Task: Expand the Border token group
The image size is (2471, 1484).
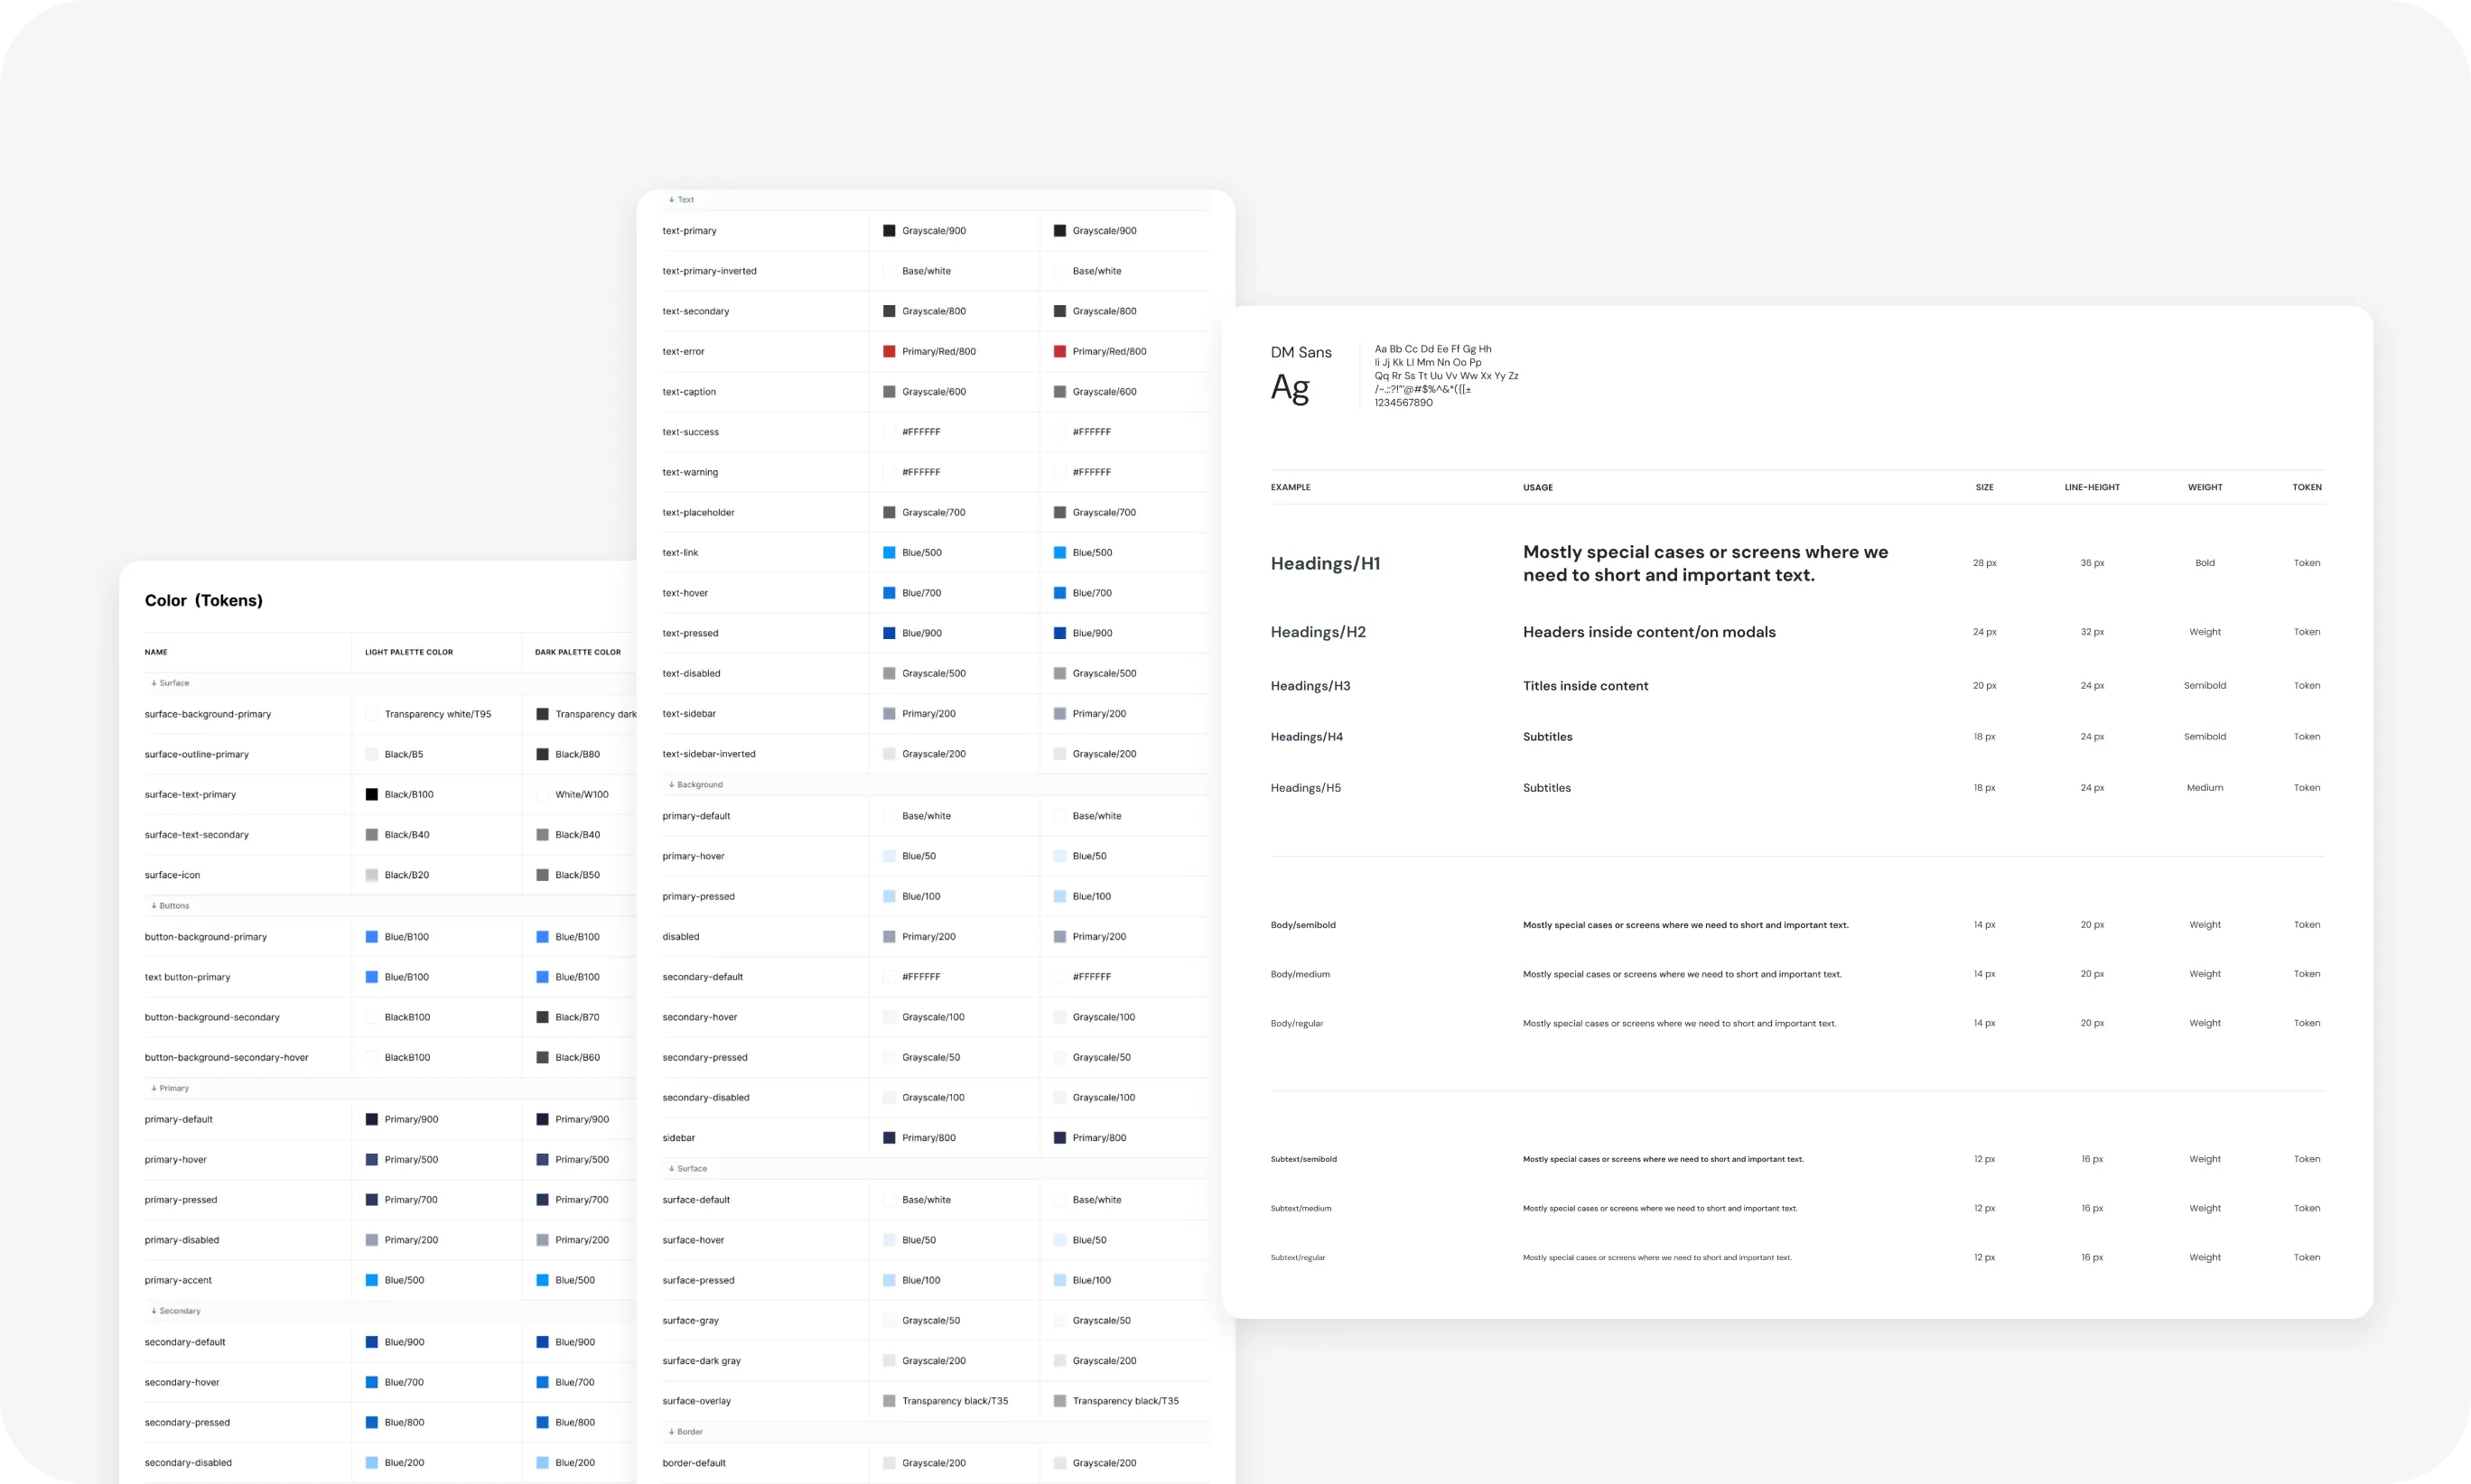Action: click(687, 1431)
